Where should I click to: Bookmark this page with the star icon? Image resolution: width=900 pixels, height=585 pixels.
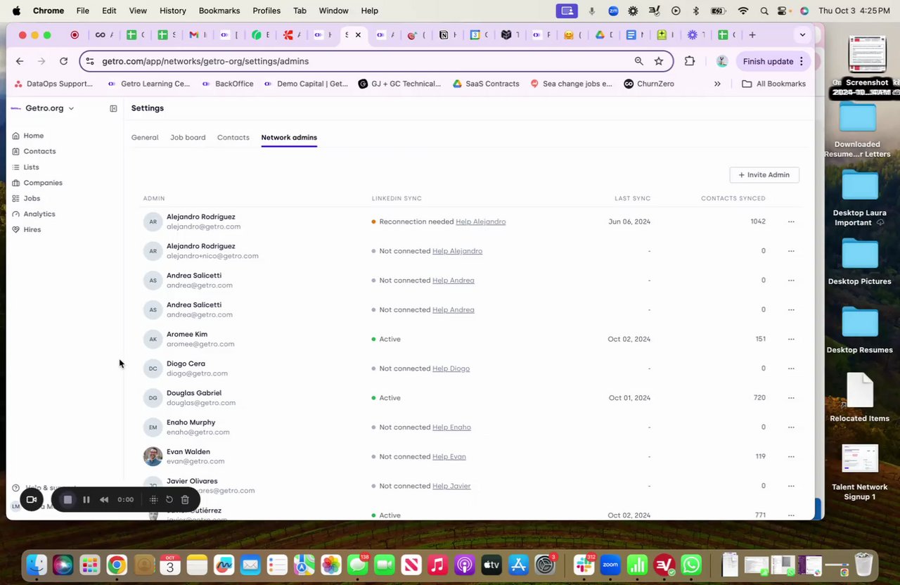pos(659,61)
